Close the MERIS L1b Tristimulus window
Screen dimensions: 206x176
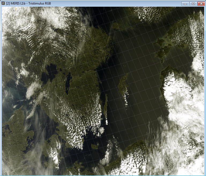[201, 3]
